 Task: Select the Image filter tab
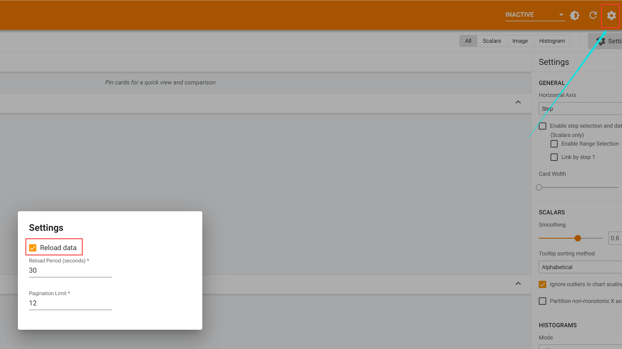pyautogui.click(x=520, y=41)
